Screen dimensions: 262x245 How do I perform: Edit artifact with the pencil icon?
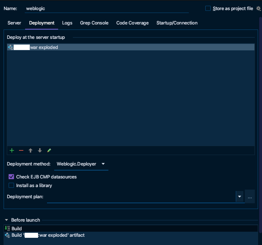[49, 150]
